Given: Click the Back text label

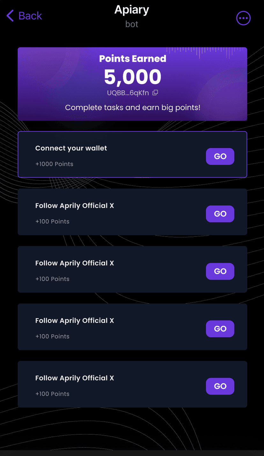Looking at the screenshot, I should point(30,16).
